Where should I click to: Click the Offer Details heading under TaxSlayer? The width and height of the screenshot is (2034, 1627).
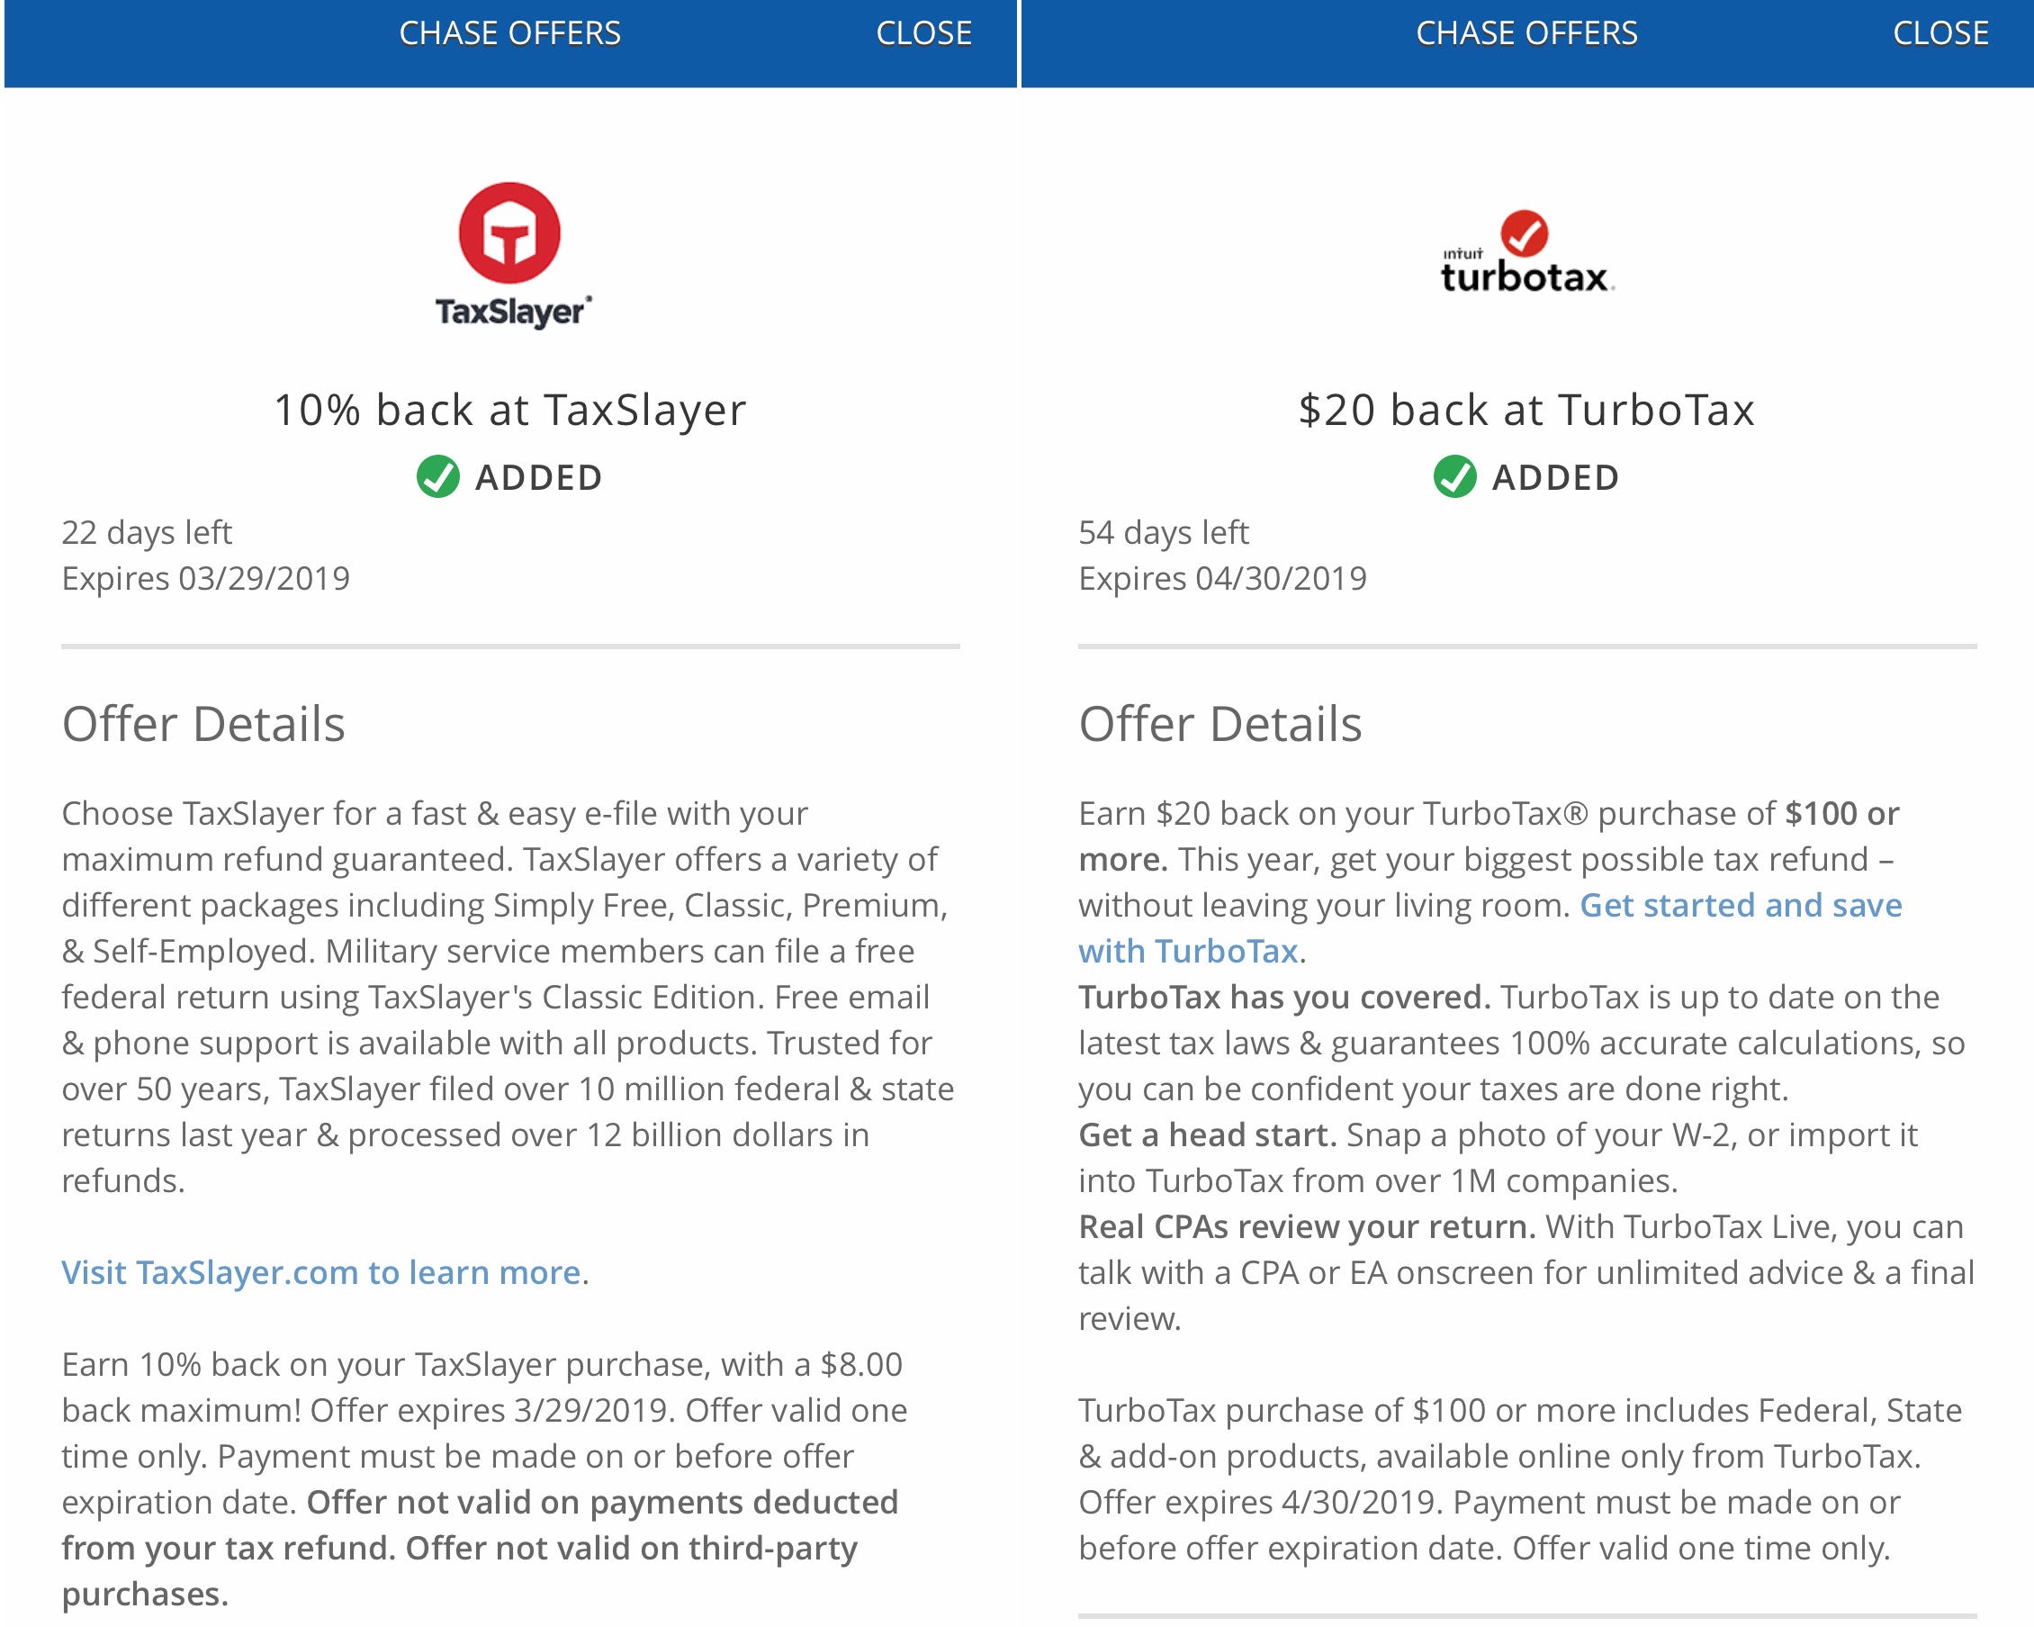pos(203,725)
